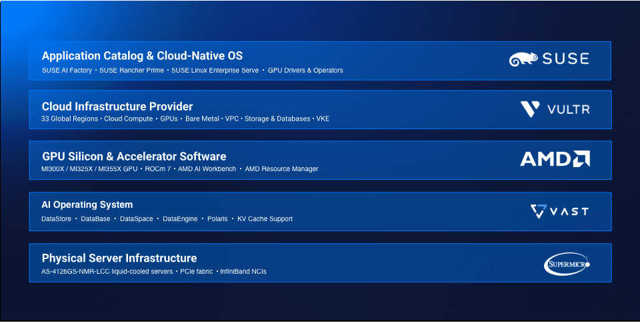
Task: Click the DataEngine text
Action: click(x=180, y=219)
